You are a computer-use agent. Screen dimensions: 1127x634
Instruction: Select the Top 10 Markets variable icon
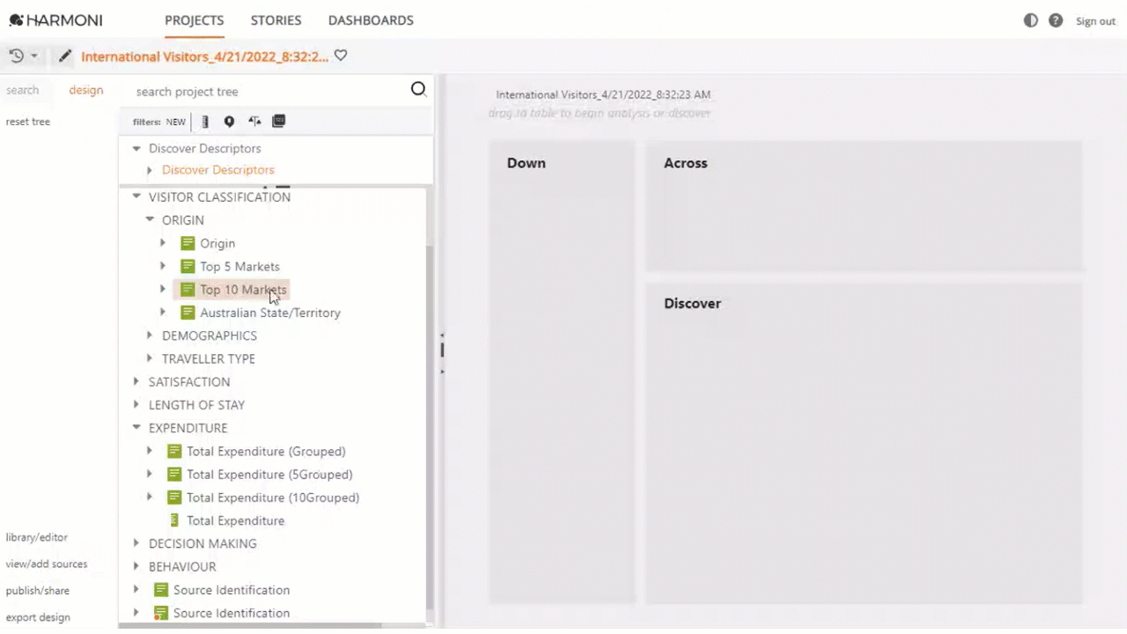tap(188, 289)
